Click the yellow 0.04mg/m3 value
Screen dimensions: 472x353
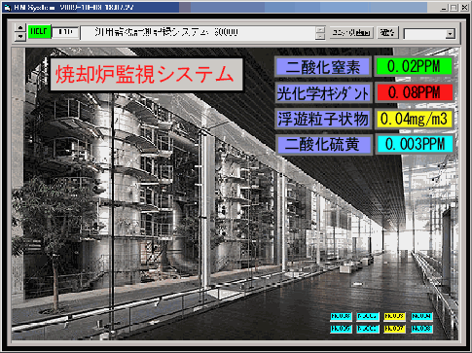click(x=415, y=119)
